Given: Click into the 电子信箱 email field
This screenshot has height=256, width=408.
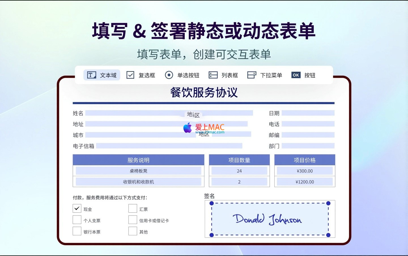Looking at the screenshot, I should pyautogui.click(x=169, y=146).
